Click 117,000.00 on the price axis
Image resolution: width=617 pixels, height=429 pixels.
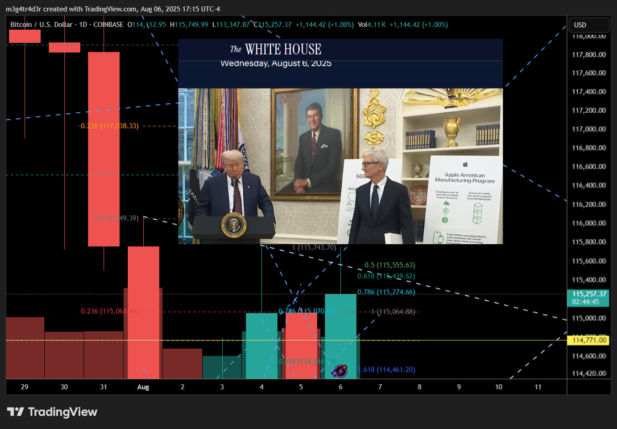[x=589, y=129]
